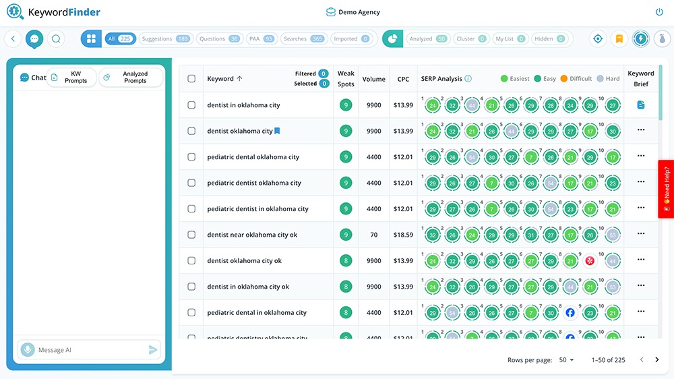Select the Questions 36 tab

coord(220,38)
